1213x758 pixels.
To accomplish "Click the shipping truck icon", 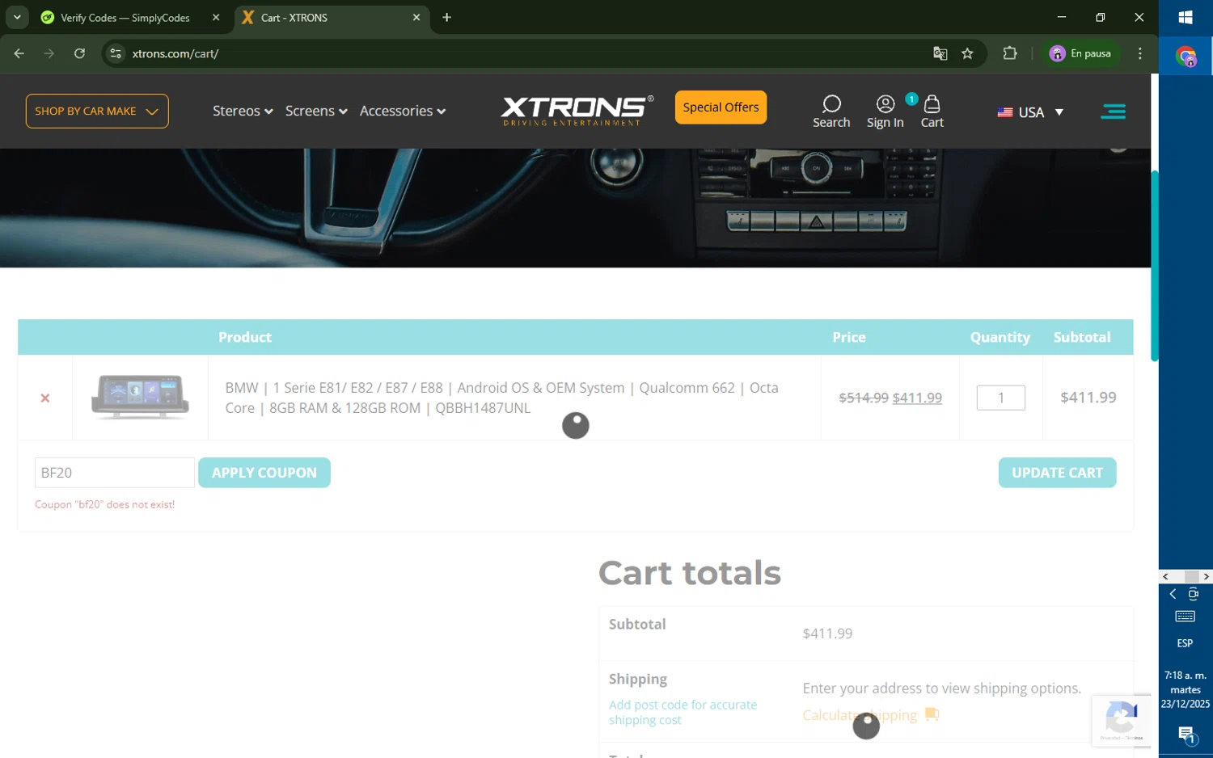I will click(x=932, y=714).
